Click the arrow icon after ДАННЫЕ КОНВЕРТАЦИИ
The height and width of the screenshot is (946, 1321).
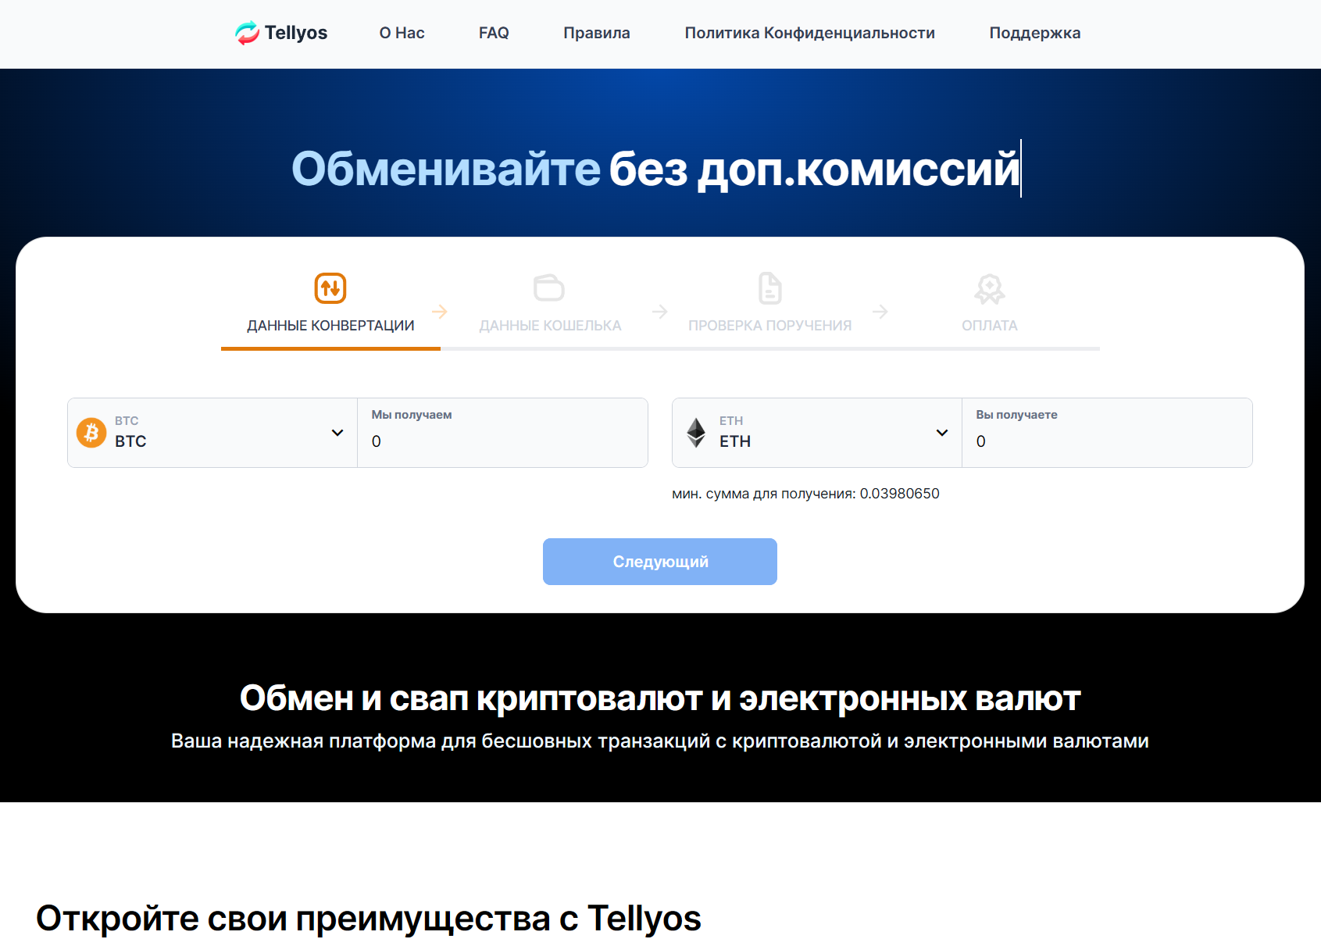440,311
